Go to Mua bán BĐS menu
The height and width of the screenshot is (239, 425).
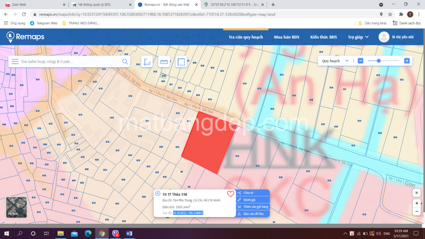pyautogui.click(x=286, y=37)
